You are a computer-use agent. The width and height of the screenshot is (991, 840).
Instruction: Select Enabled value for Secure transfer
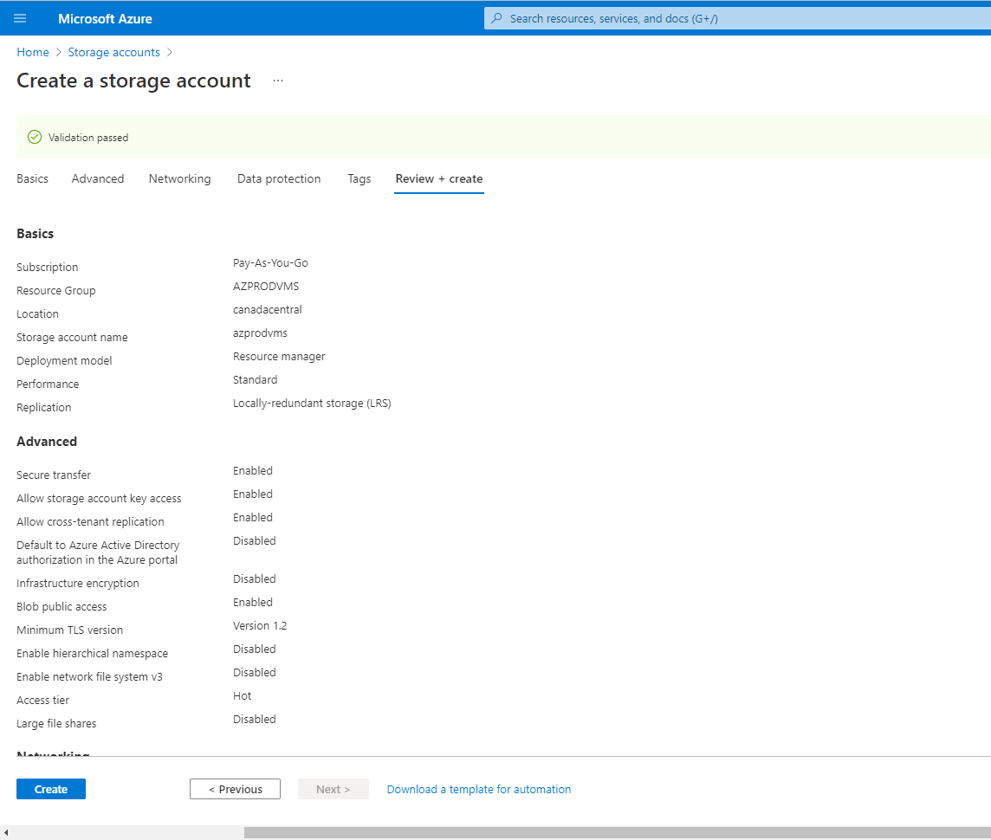[253, 470]
